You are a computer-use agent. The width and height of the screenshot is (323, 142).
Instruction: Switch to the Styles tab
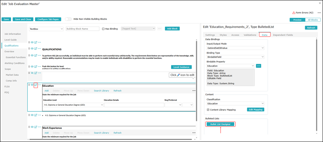tap(223, 35)
